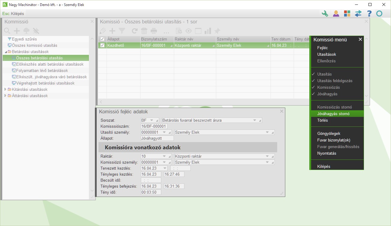
Task: Click the Tény idő field 00:03:50
Action: [151, 192]
